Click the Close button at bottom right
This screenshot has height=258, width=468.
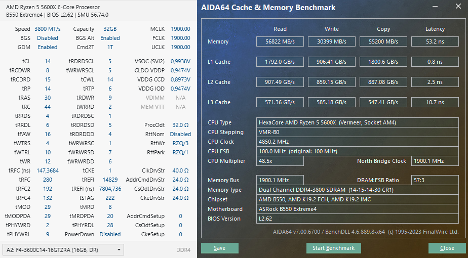click(447, 248)
